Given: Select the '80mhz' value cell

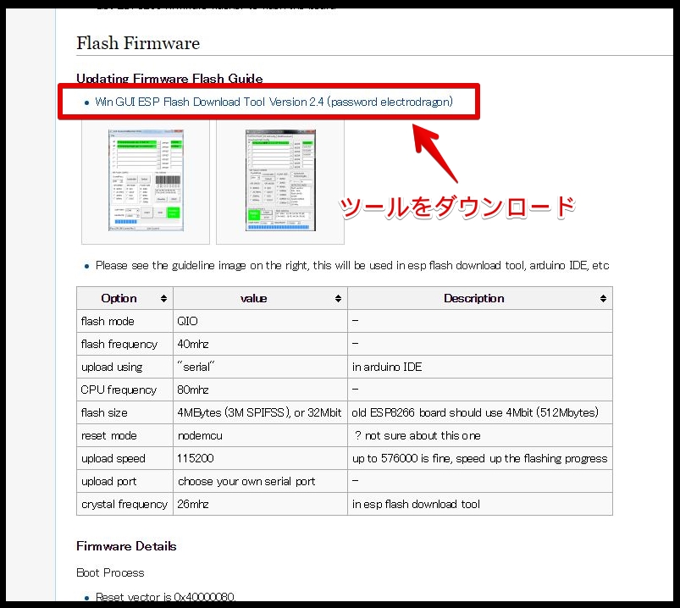Looking at the screenshot, I should tap(260, 390).
